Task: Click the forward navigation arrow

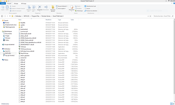Action: [x=5, y=16]
